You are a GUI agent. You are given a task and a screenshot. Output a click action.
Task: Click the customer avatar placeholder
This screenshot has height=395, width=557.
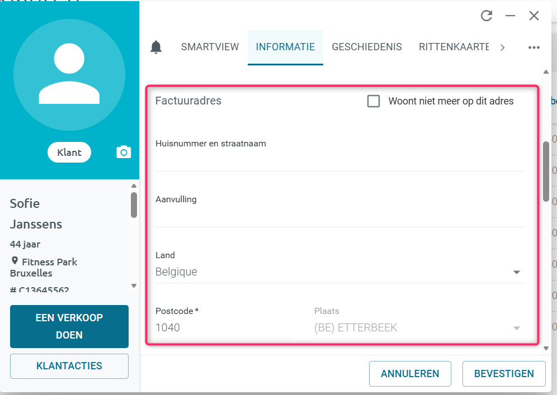pos(69,75)
